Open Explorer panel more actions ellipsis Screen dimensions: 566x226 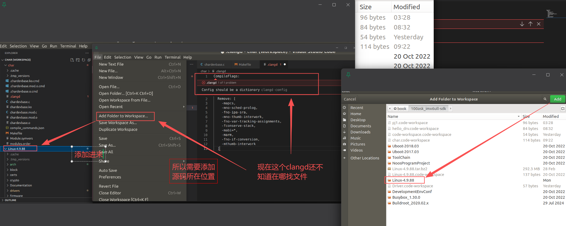tap(87, 53)
